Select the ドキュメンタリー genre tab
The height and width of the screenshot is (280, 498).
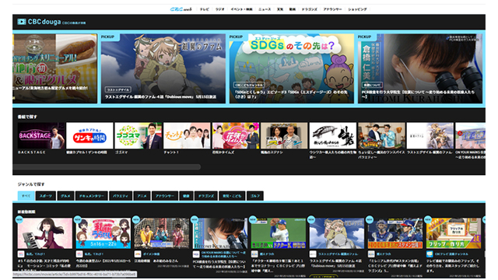tap(92, 196)
